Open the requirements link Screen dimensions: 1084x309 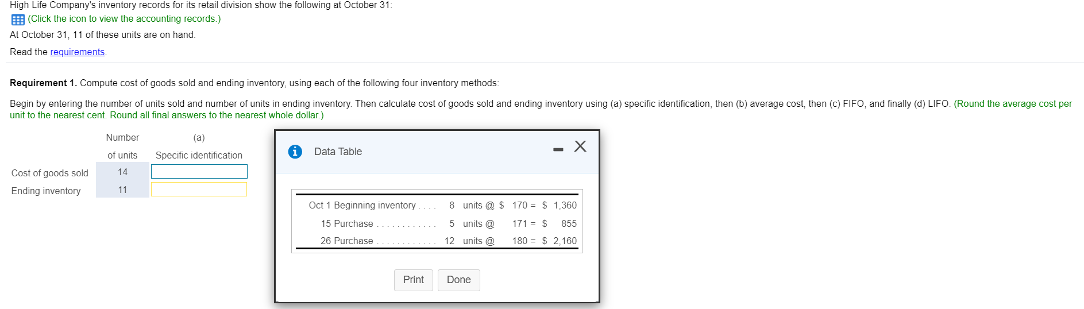pyautogui.click(x=78, y=52)
